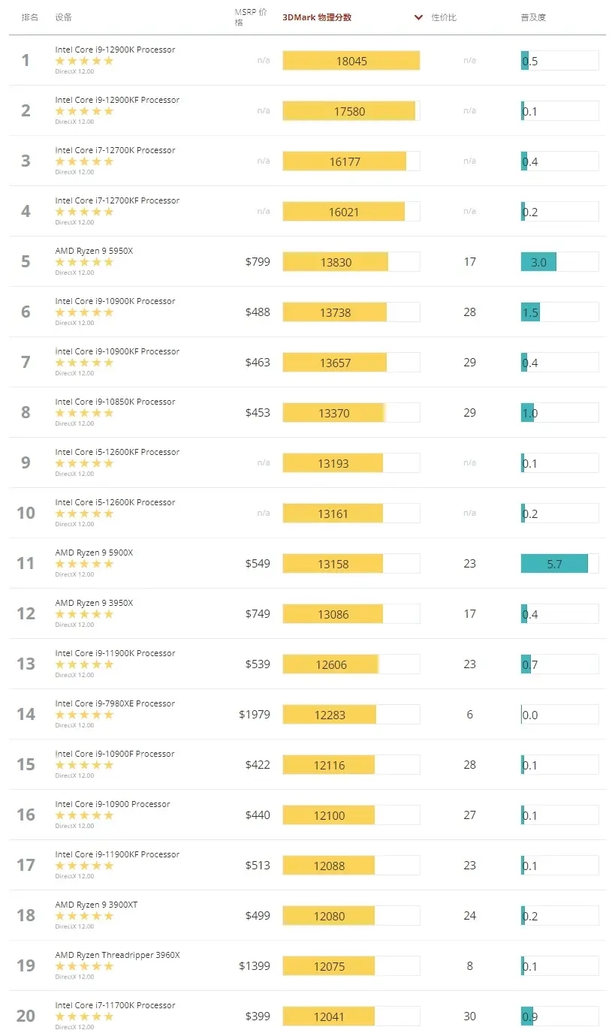Click the star rating under Core i9-7980XE

coord(84,715)
